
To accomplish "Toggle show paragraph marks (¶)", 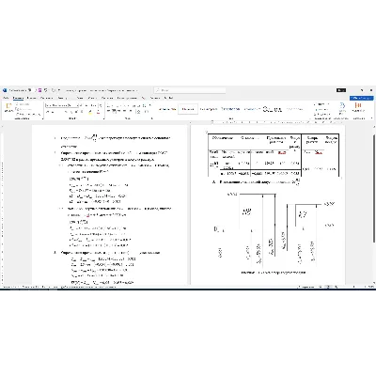I will click(x=149, y=105).
